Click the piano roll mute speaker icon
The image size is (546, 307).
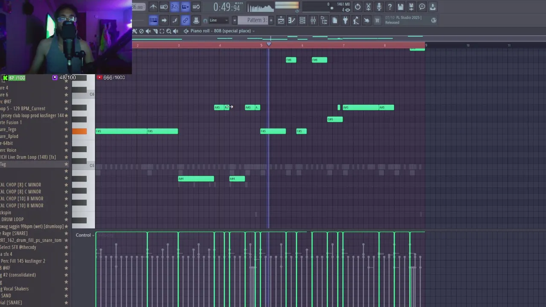coord(148,31)
